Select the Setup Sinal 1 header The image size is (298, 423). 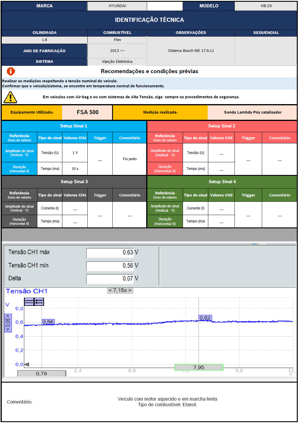pos(74,126)
